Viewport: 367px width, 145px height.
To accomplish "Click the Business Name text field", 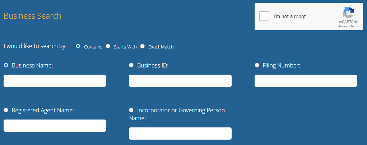I will click(55, 81).
